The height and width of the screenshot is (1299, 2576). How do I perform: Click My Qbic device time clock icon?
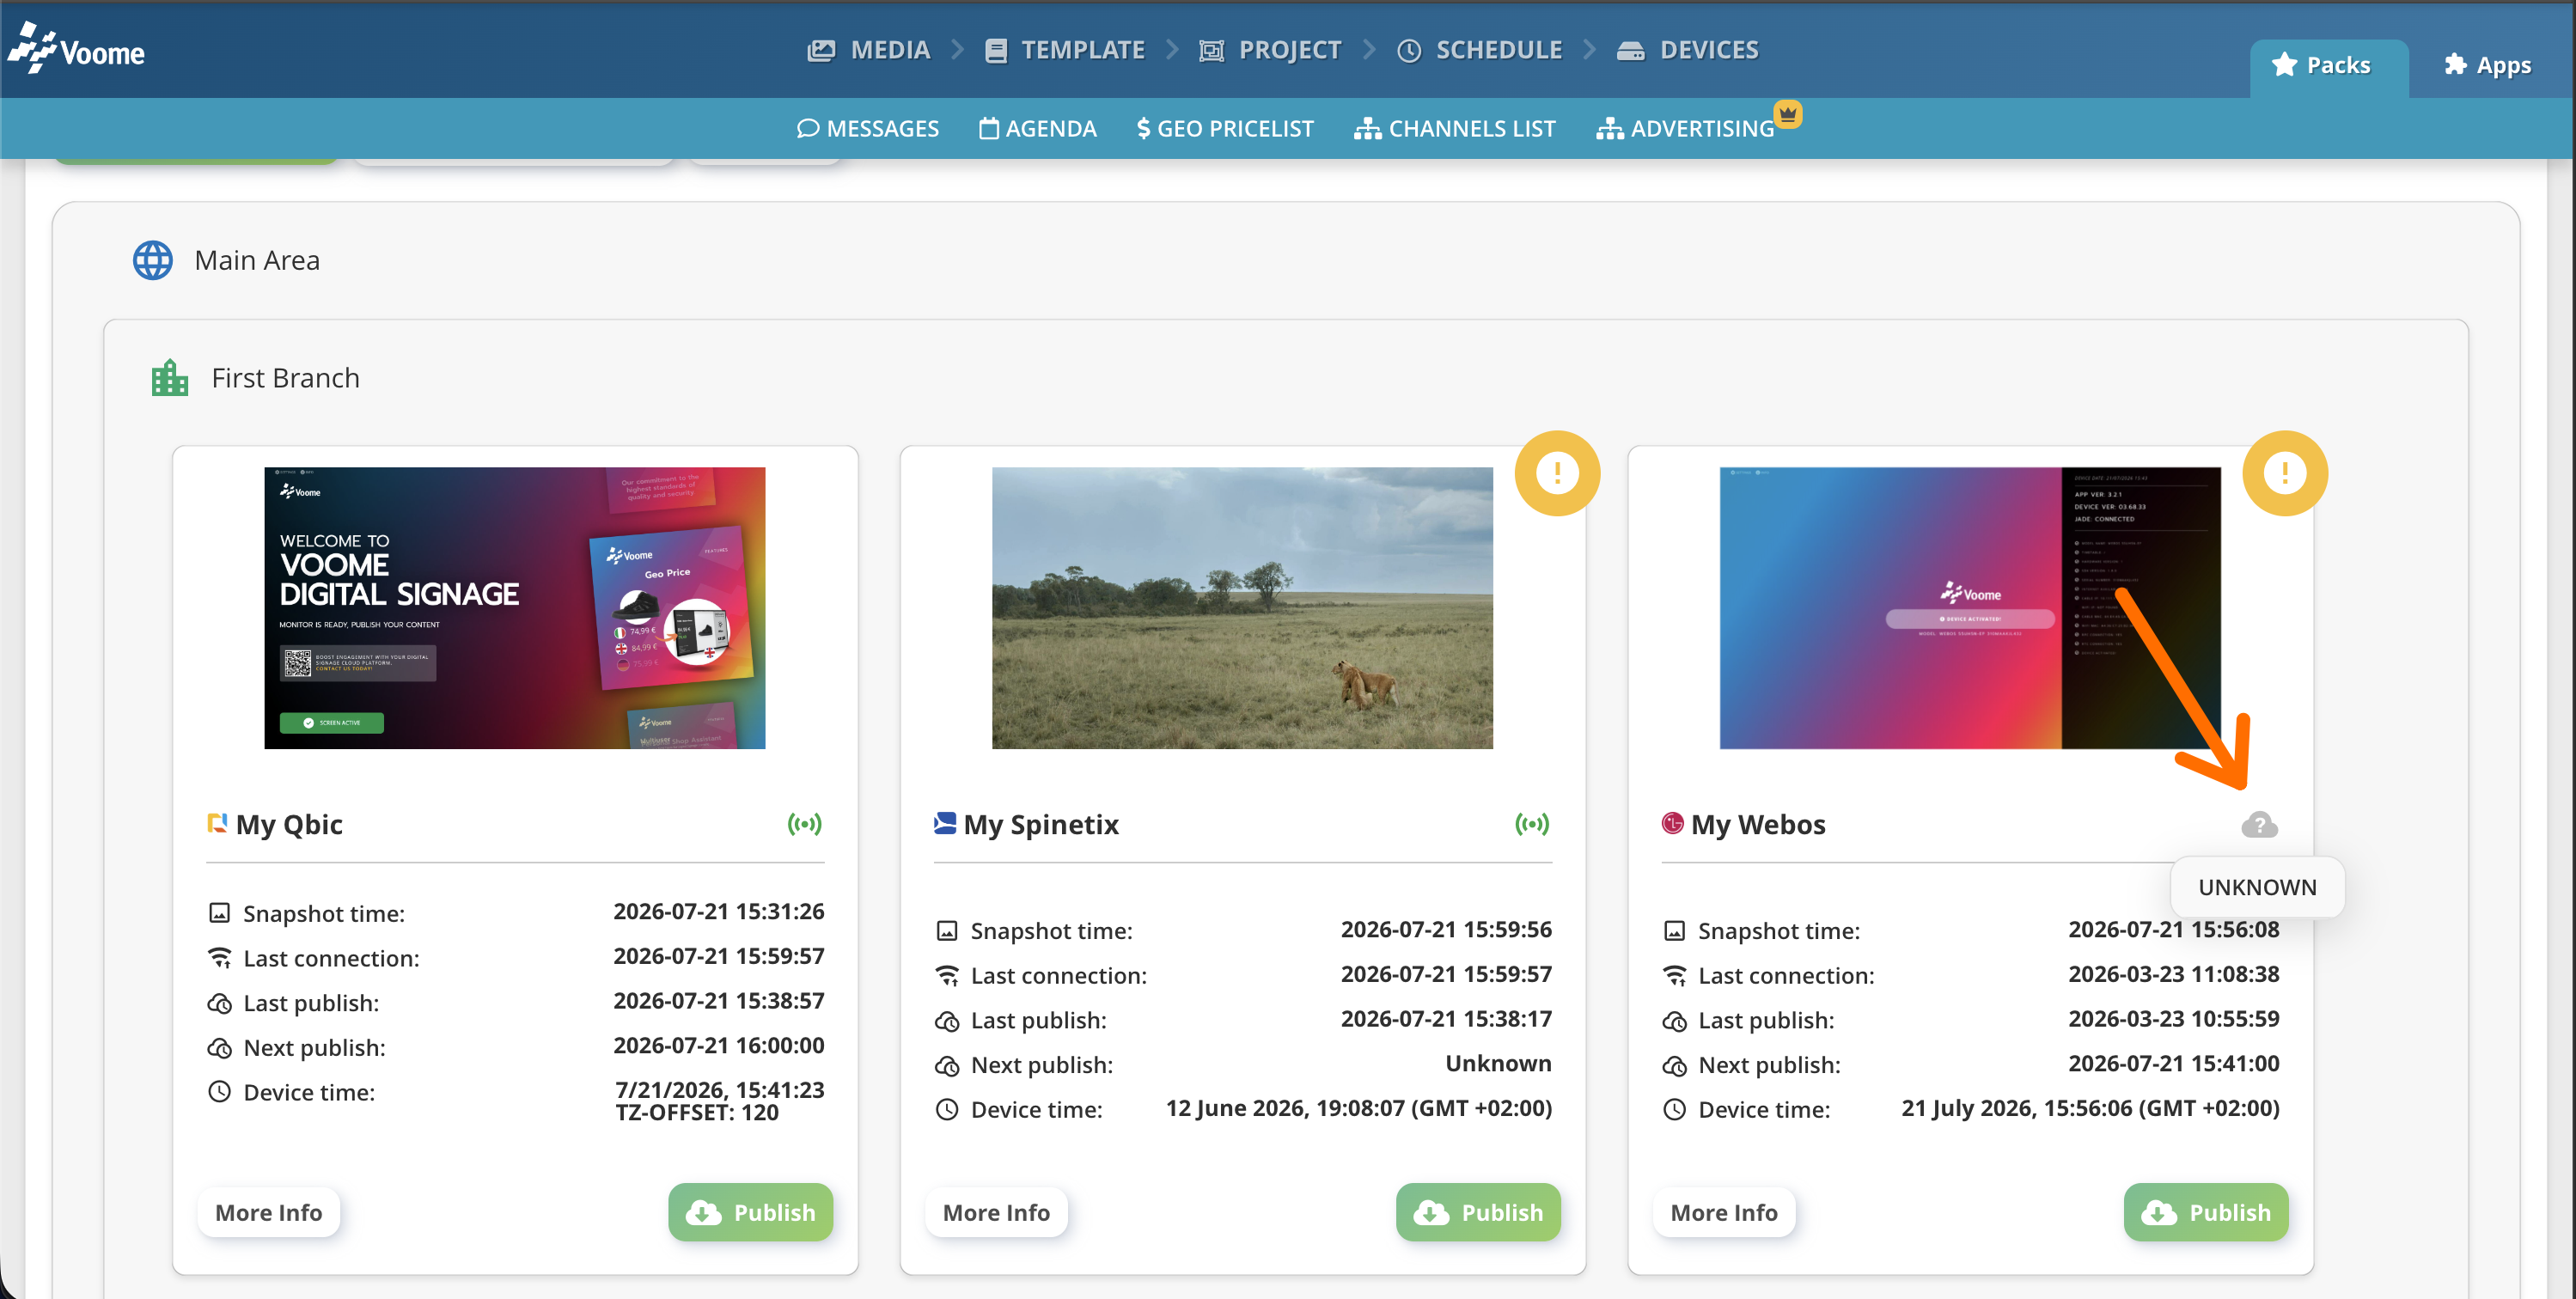tap(219, 1092)
